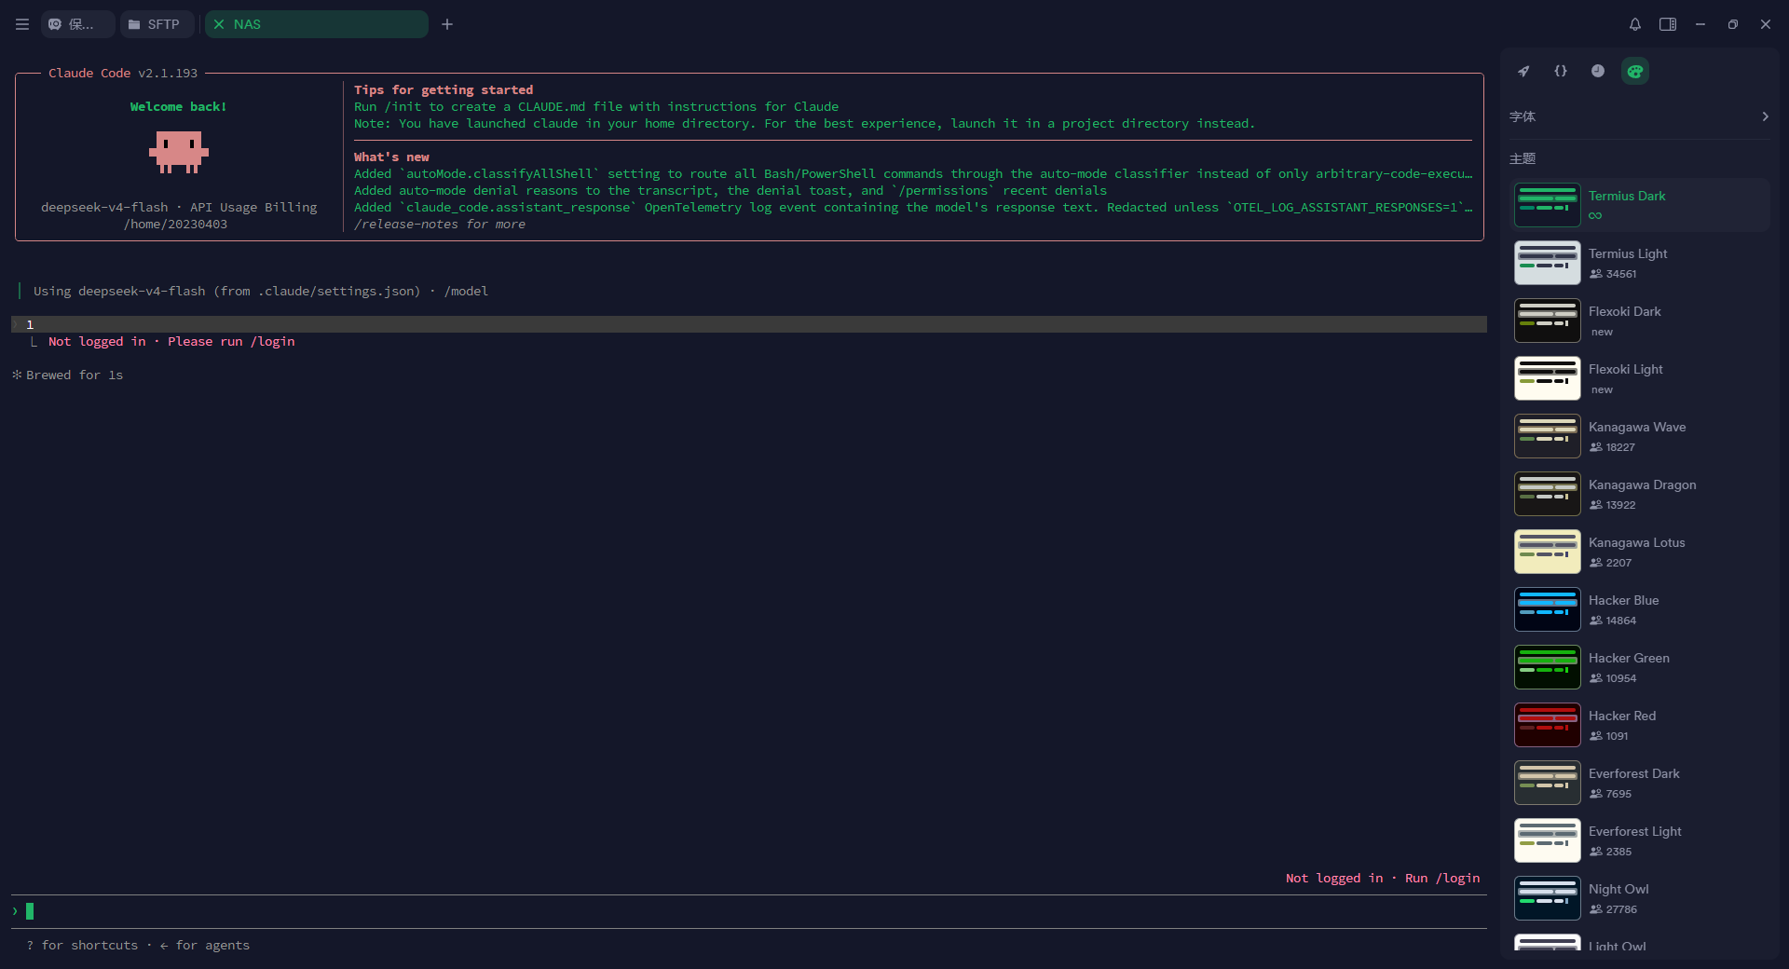Select the NAS tab label

click(247, 24)
